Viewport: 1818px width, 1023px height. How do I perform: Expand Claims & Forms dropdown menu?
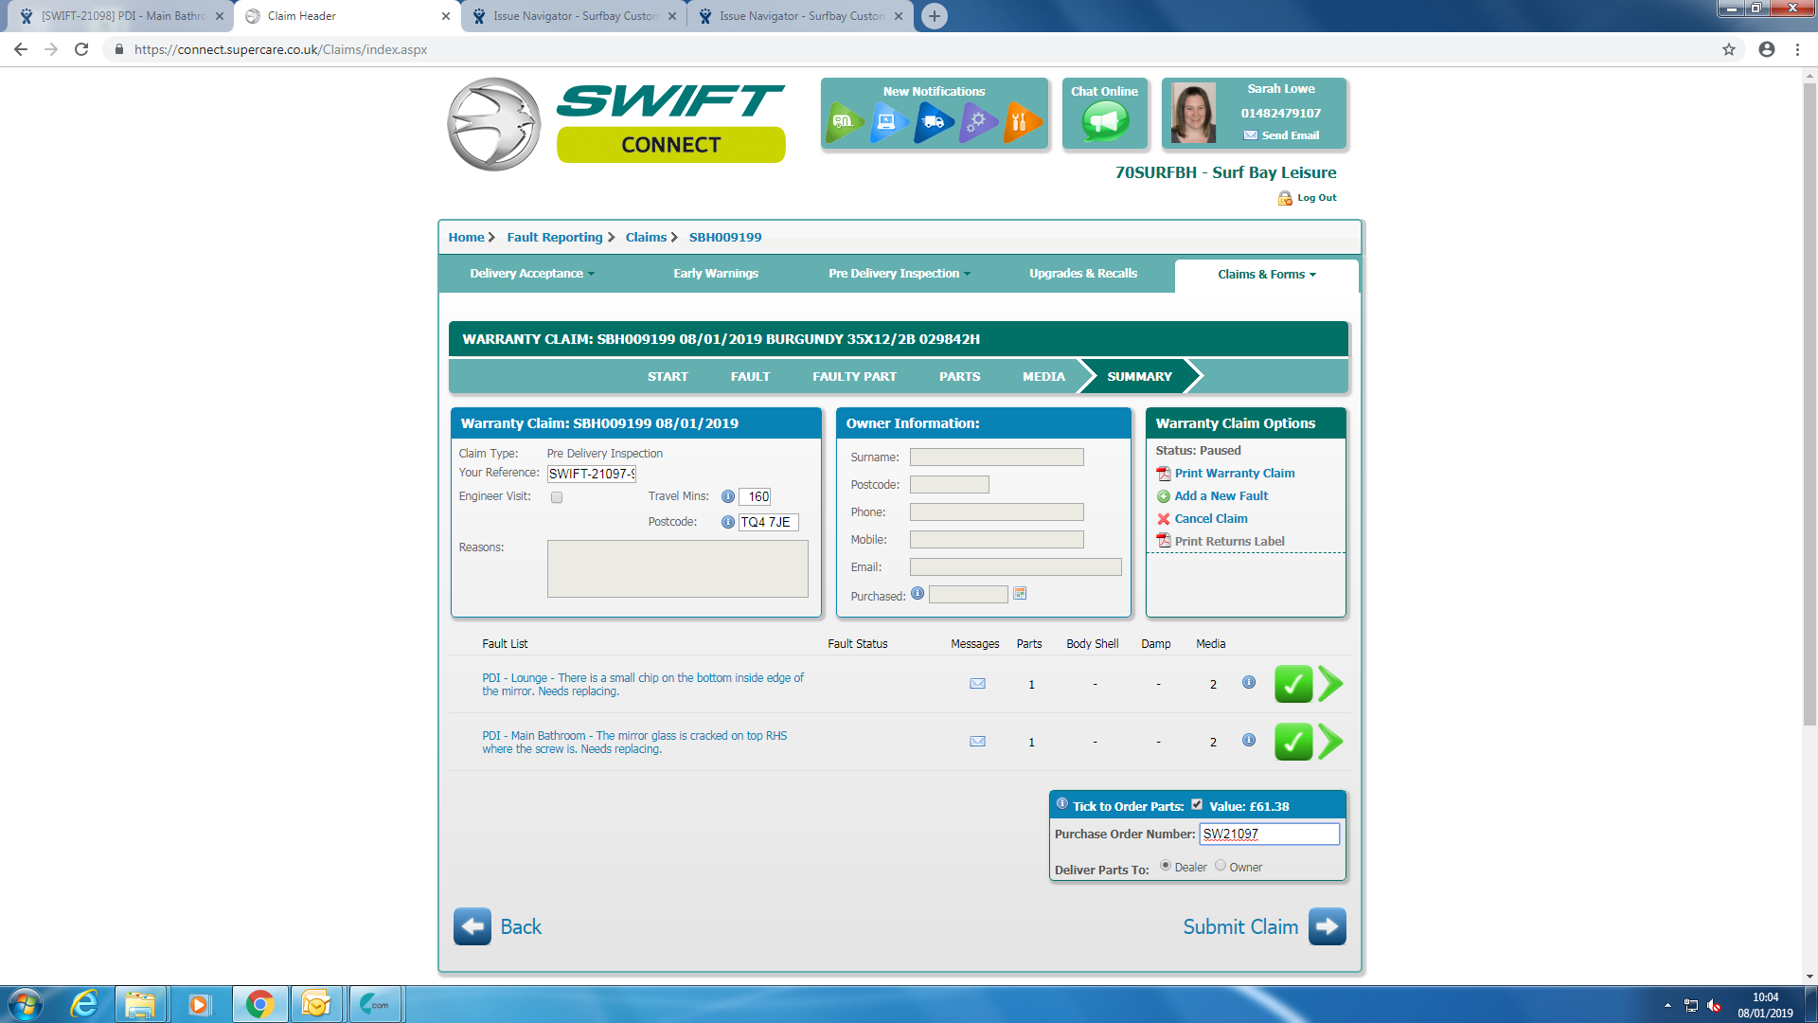pos(1266,275)
